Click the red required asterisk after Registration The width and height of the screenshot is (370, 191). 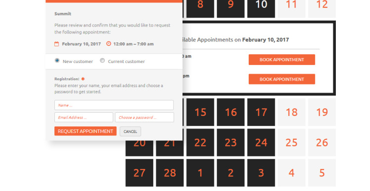coord(83,79)
